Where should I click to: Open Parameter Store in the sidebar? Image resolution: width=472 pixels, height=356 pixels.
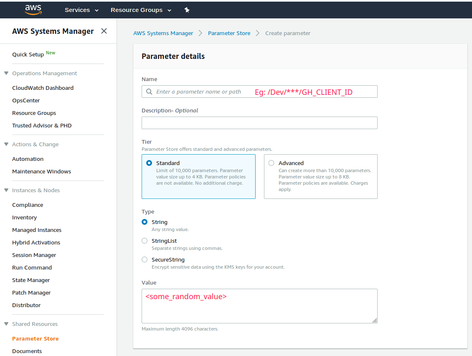click(x=35, y=338)
